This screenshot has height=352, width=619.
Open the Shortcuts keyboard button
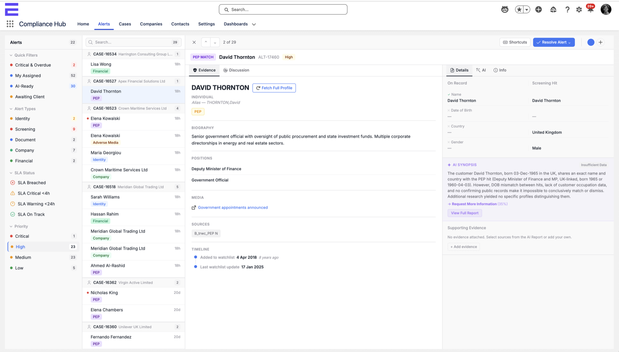click(515, 42)
